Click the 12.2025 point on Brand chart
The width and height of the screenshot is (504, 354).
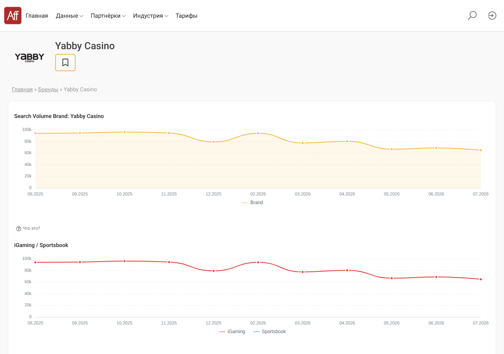[214, 142]
